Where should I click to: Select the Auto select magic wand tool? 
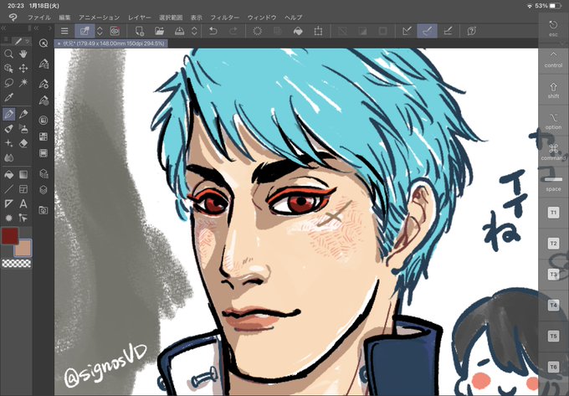tap(23, 82)
